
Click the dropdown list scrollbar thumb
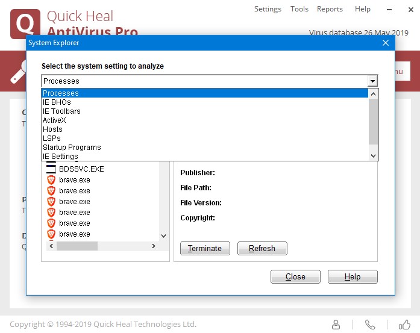click(x=373, y=122)
